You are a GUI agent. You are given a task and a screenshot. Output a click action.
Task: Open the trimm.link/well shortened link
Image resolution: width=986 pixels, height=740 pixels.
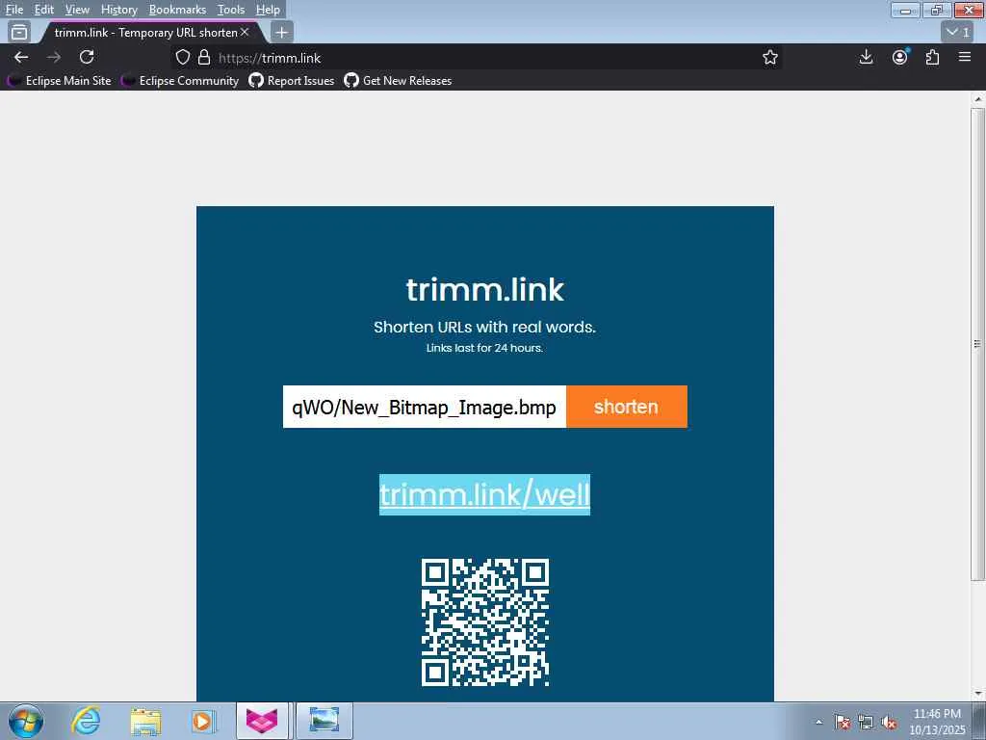tap(484, 494)
